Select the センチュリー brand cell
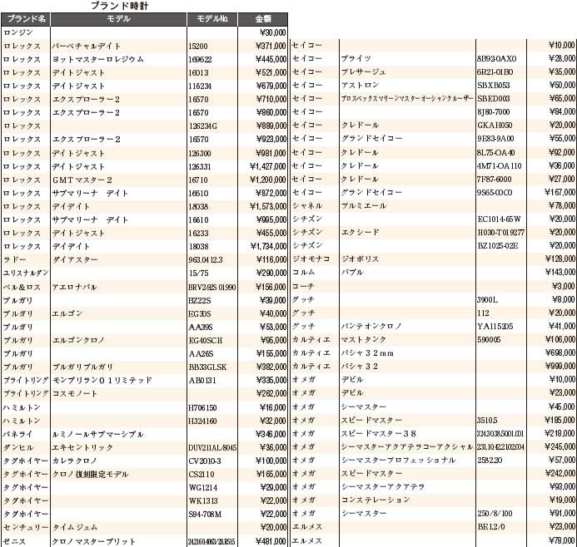 click(26, 527)
